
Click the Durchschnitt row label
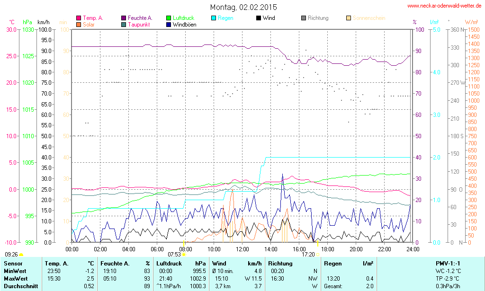[x=19, y=286]
